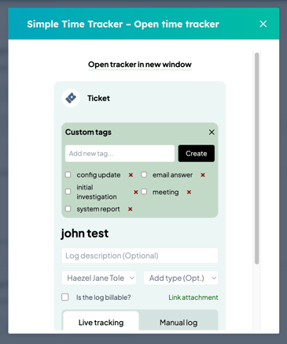Screen dimensions: 287x344
Task: Close the Custom tags panel
Action: (x=212, y=132)
